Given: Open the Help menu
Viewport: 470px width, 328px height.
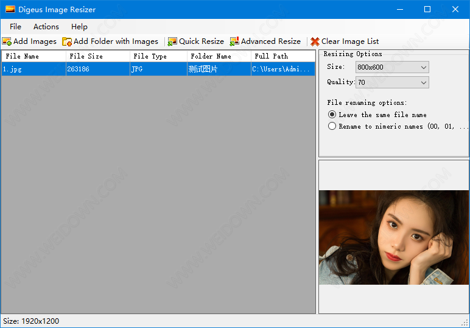Looking at the screenshot, I should [x=79, y=27].
